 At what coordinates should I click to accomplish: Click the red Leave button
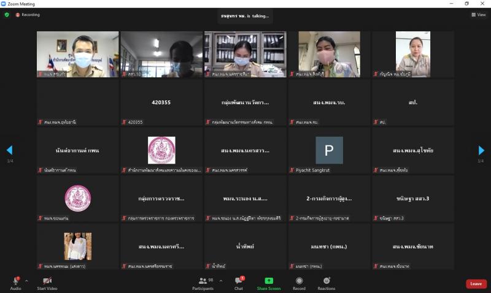point(476,284)
